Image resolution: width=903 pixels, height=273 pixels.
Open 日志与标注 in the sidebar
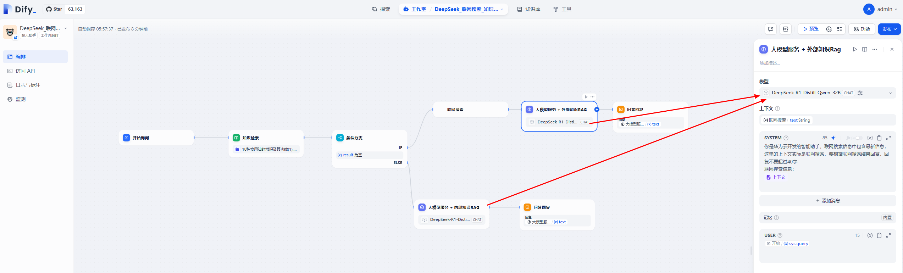pyautogui.click(x=35, y=85)
